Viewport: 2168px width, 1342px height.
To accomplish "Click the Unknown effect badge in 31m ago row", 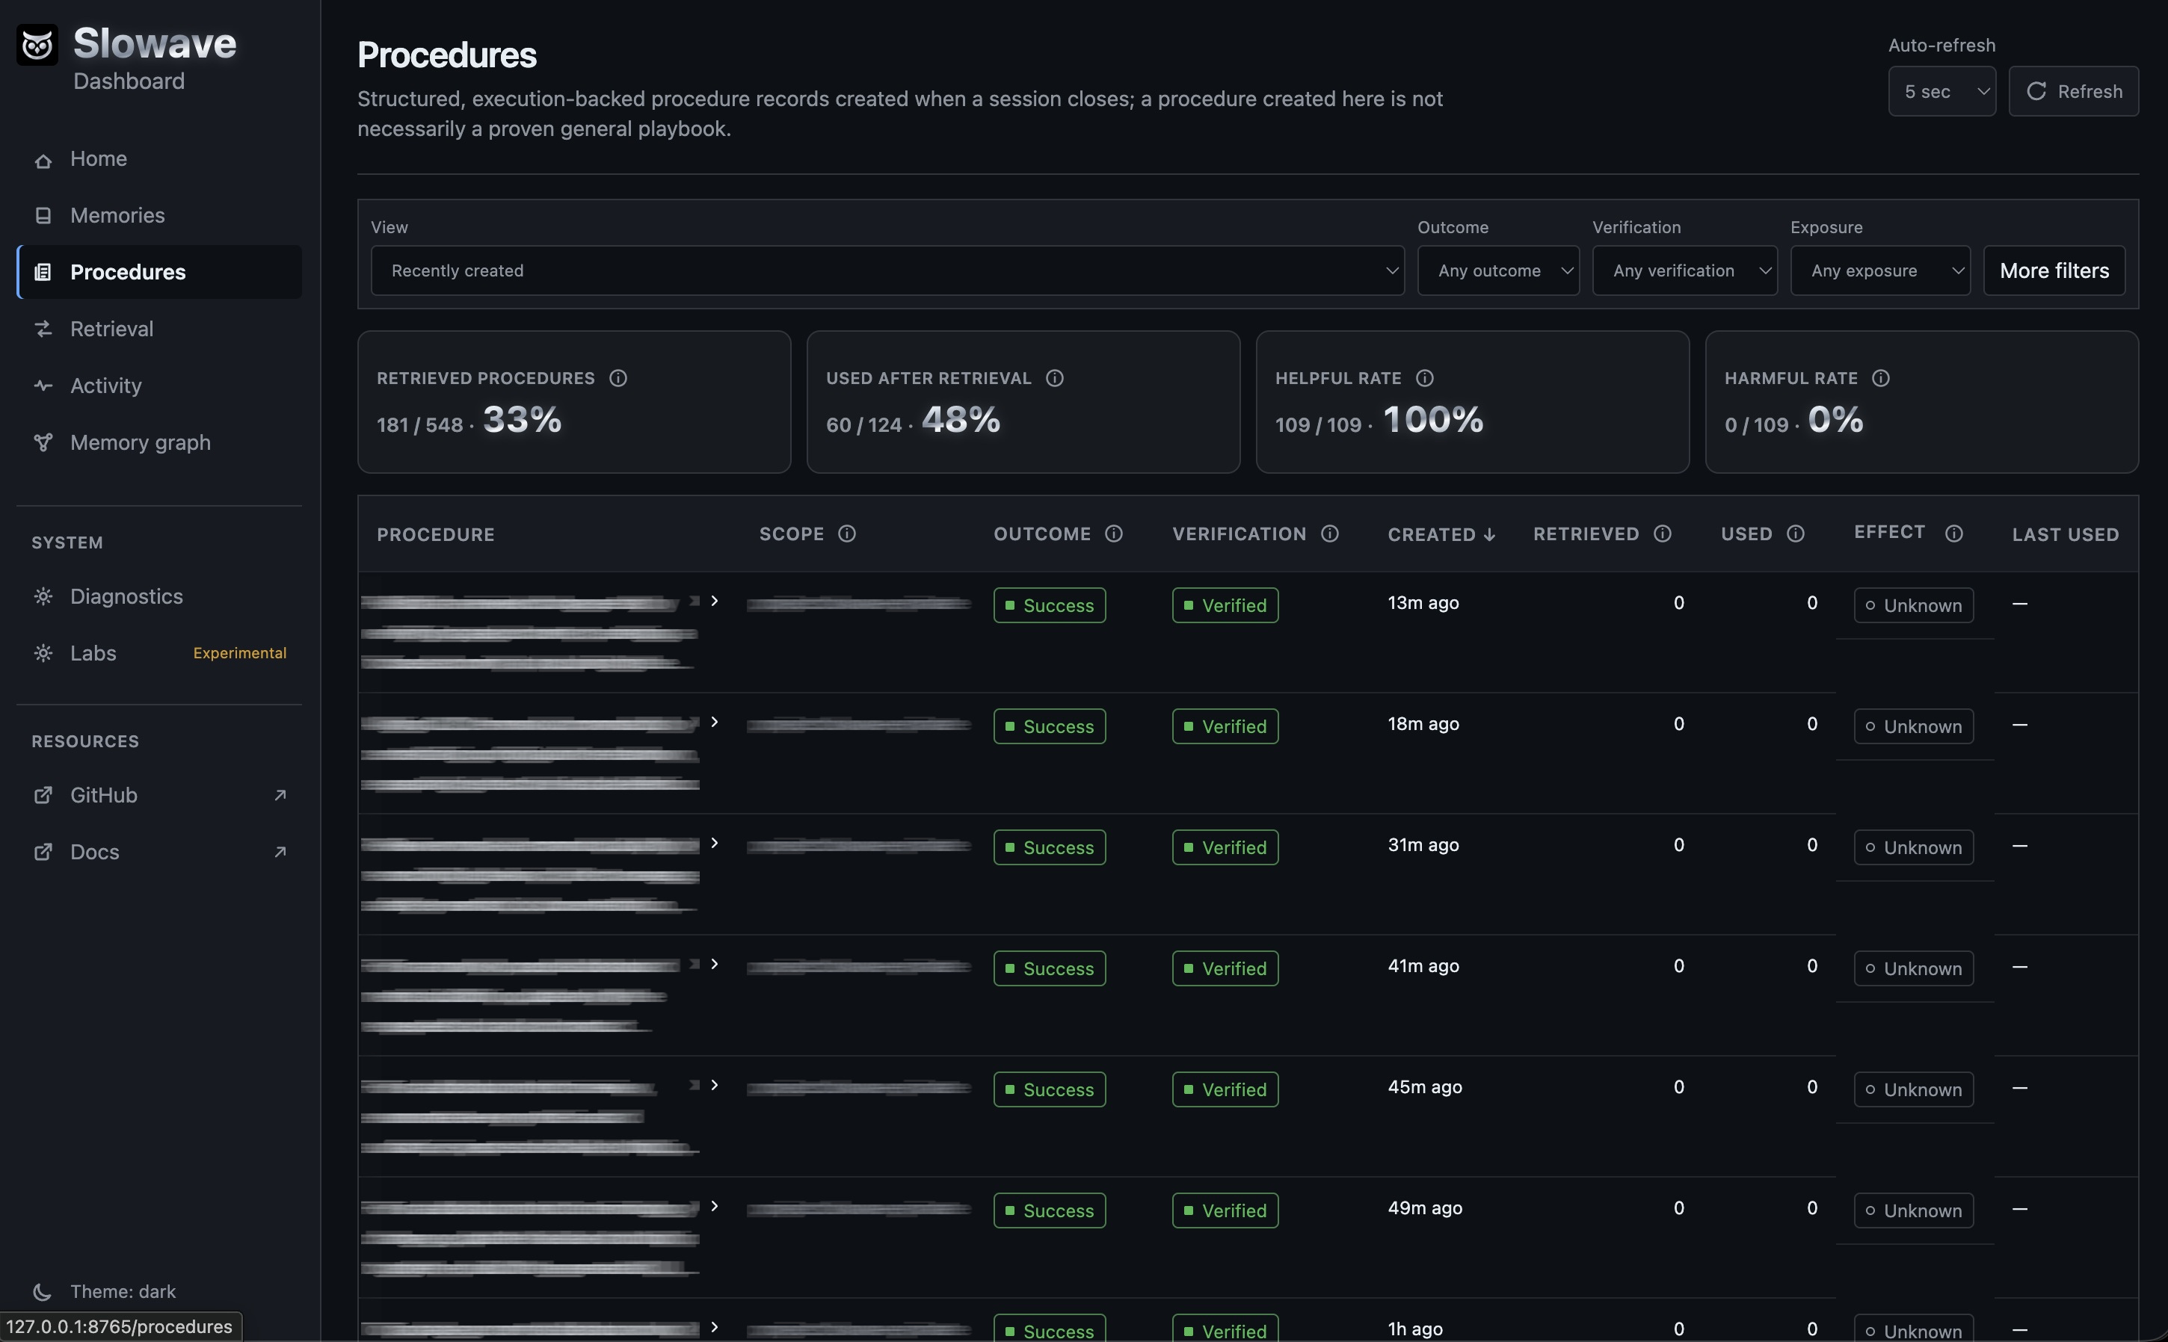I will tap(1913, 847).
